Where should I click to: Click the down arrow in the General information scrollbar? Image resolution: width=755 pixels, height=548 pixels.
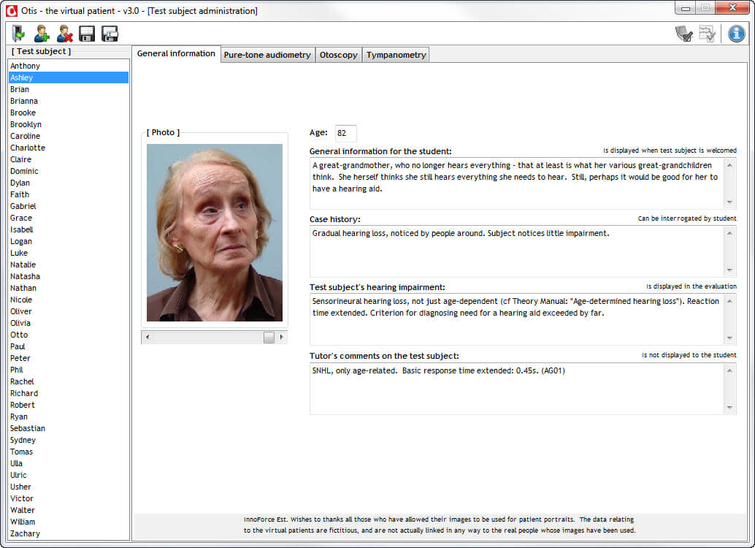pos(729,202)
